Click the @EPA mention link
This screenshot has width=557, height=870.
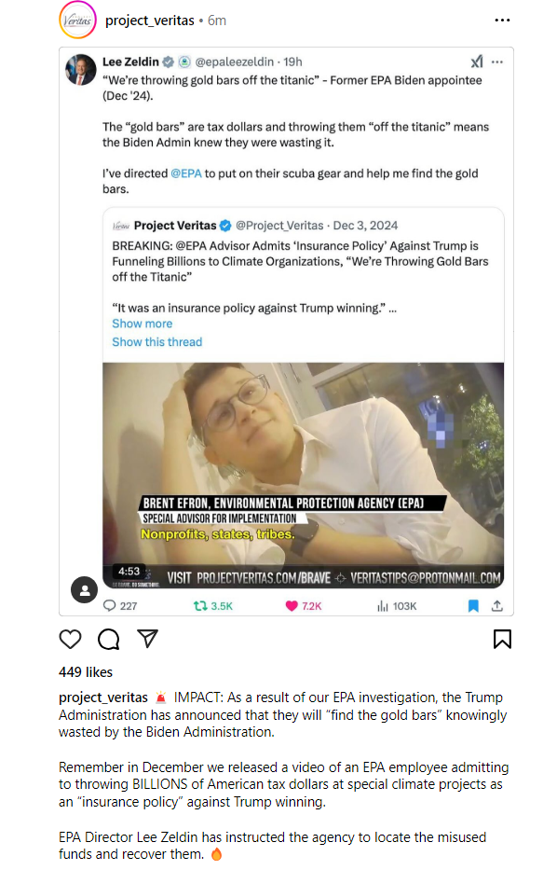(x=186, y=173)
